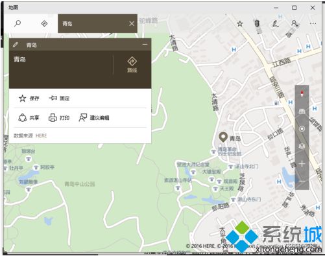Select the 阿胶亭 landmark marker
Viewport: 325px width, 256px height.
click(x=36, y=167)
